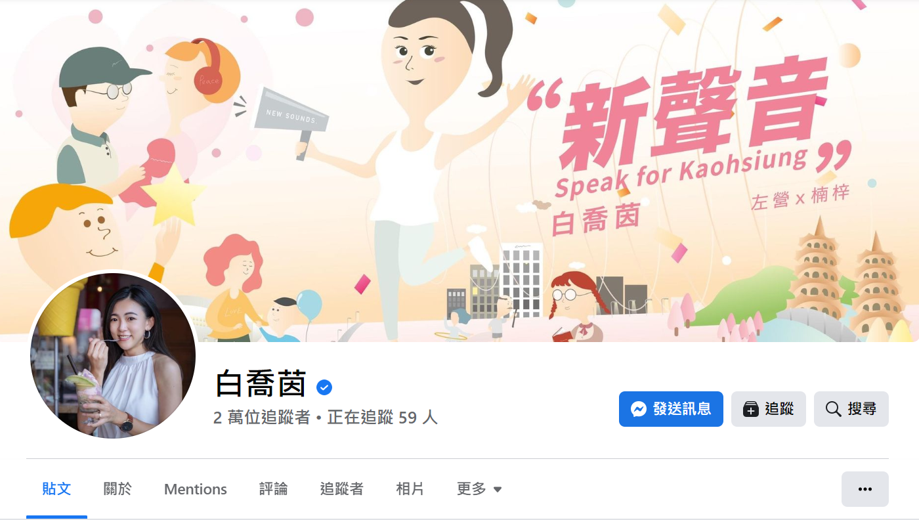
Task: Click the 追蹤 button
Action: pyautogui.click(x=769, y=409)
